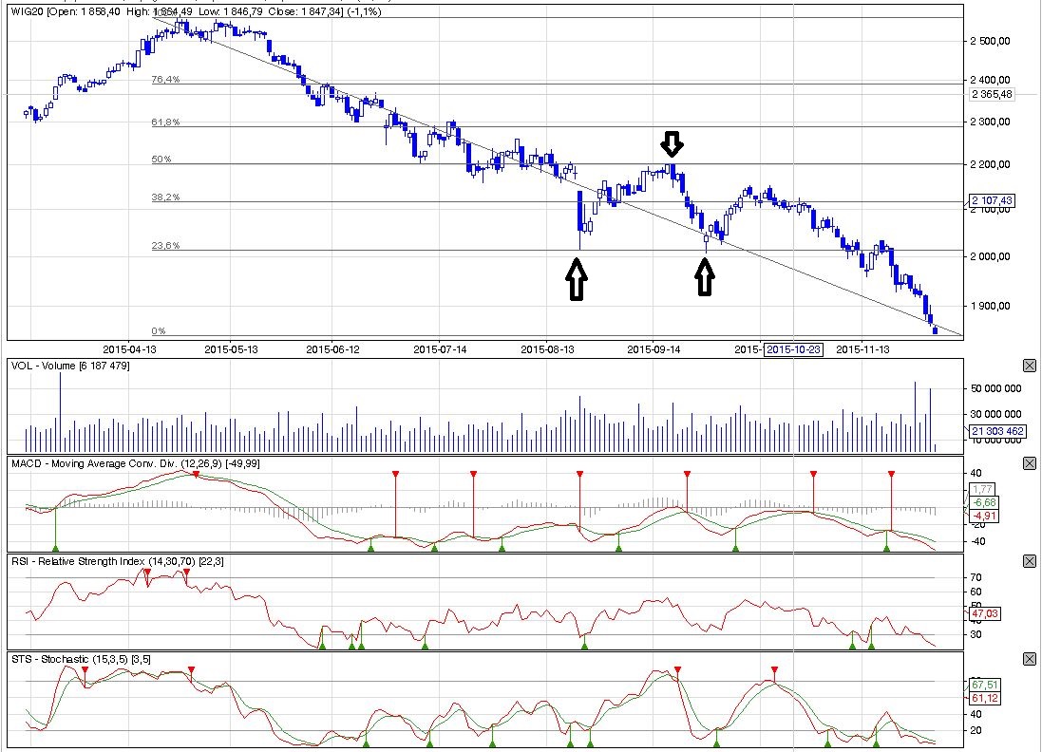Click the 2 107,43 price label on axis
The height and width of the screenshot is (752, 1042).
click(x=993, y=200)
